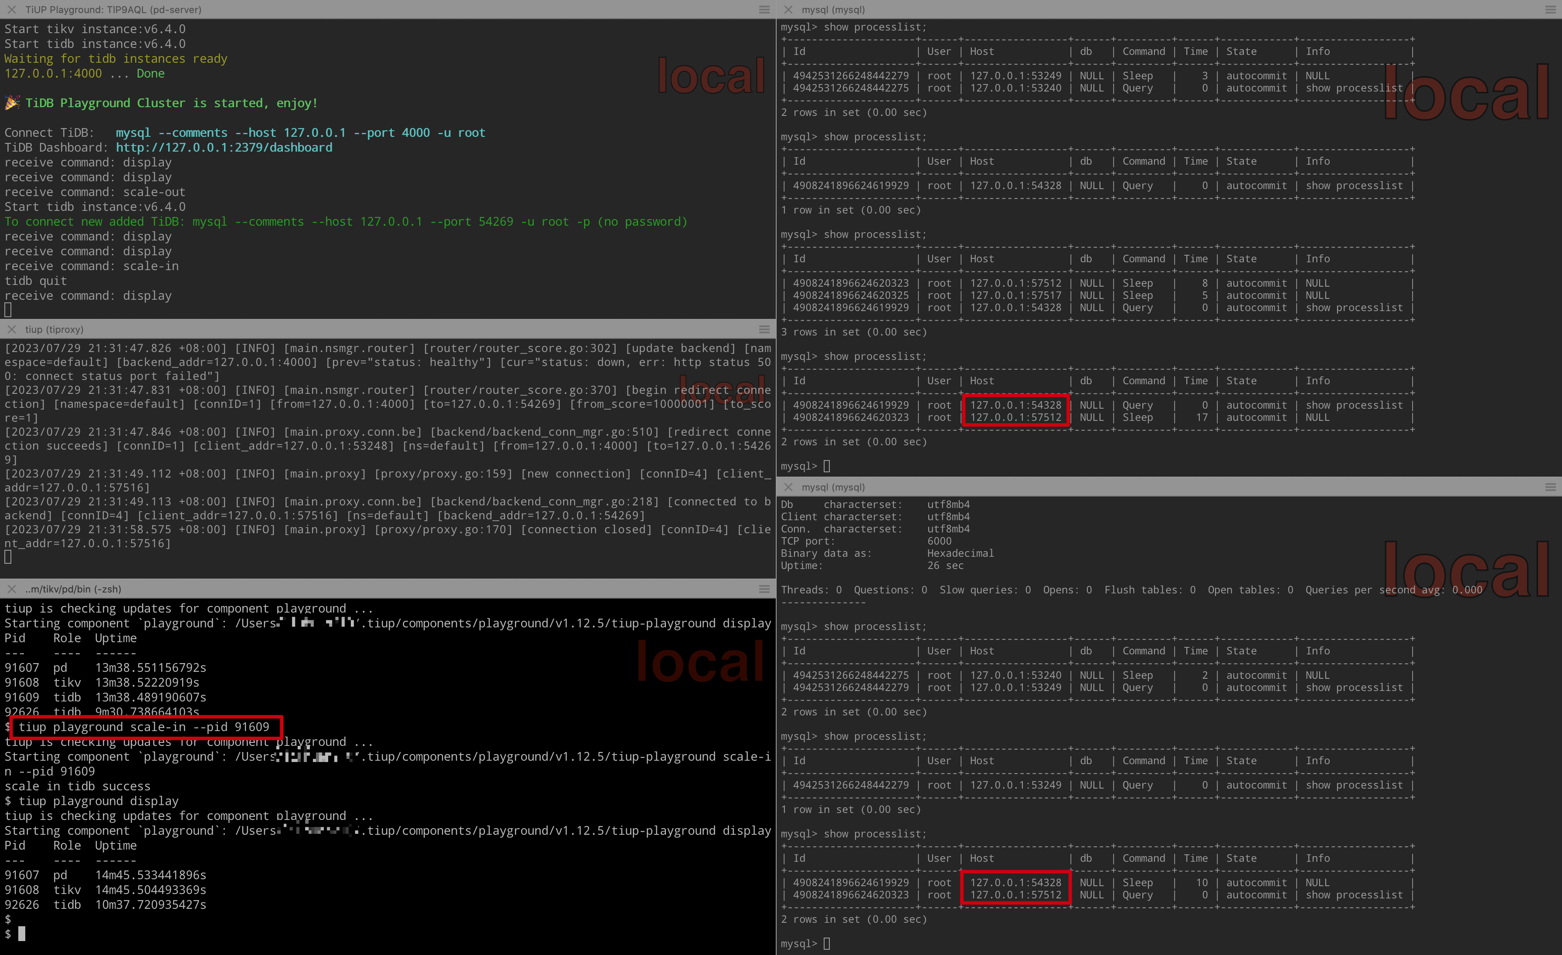Click 'Binary data as: Hexadecimal' line
1562x955 pixels.
coord(887,553)
